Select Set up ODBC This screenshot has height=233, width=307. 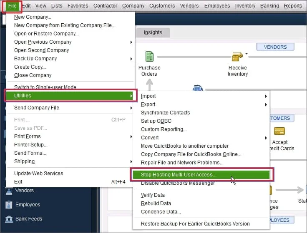click(x=201, y=121)
